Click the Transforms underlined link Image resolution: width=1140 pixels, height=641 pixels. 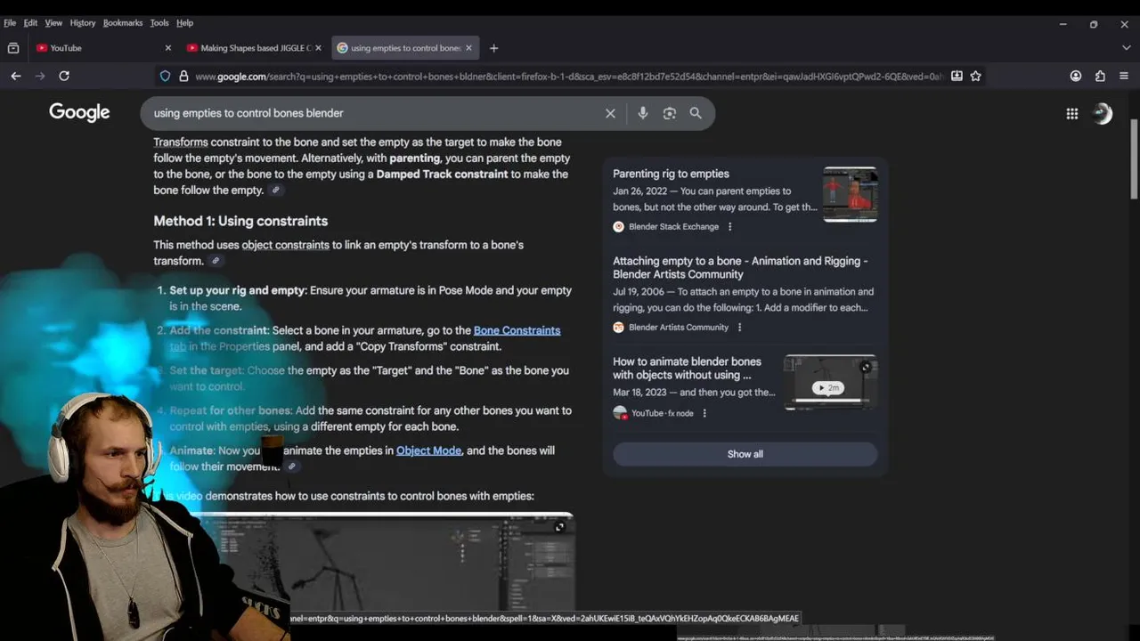181,142
